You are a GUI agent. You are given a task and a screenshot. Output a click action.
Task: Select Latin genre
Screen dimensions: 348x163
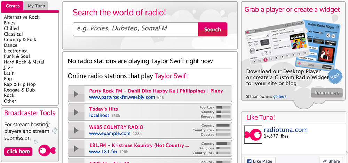pos(9,73)
